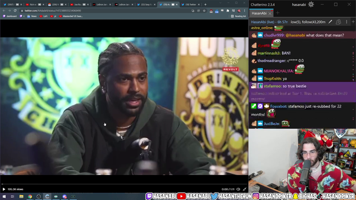Mute the video with the speaker icon
Screen dimensions: 356x200
[x=238, y=189]
